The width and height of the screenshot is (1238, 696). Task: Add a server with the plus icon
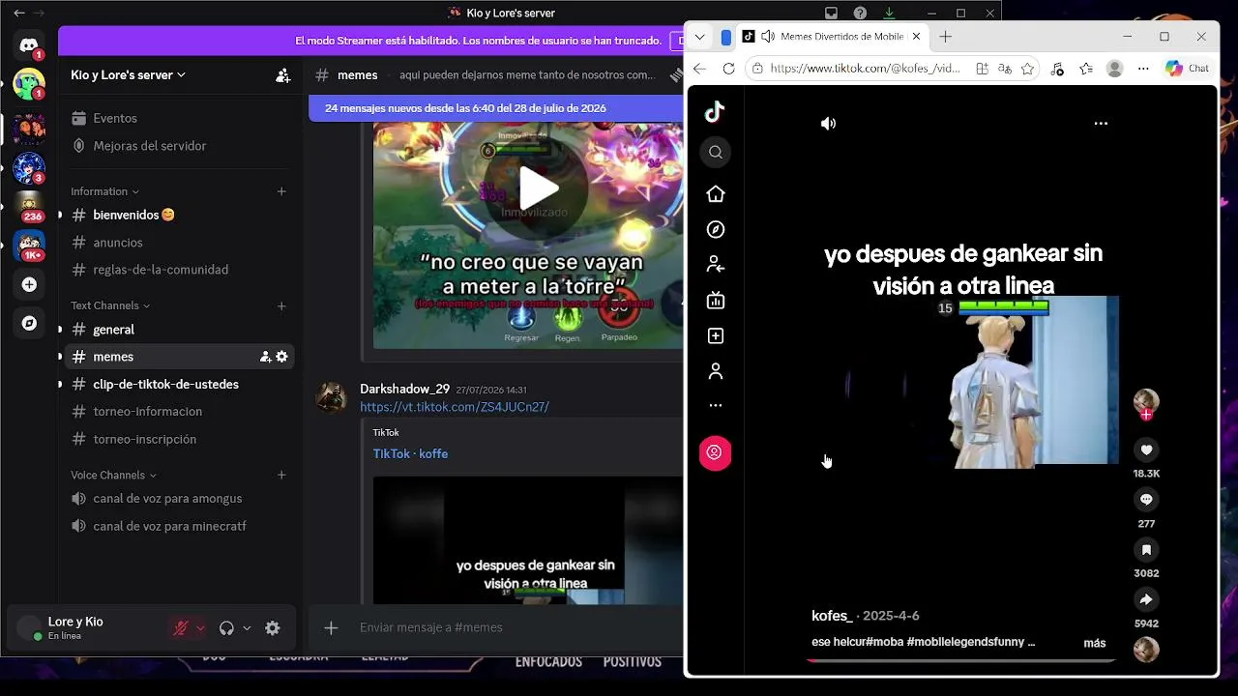coord(29,284)
